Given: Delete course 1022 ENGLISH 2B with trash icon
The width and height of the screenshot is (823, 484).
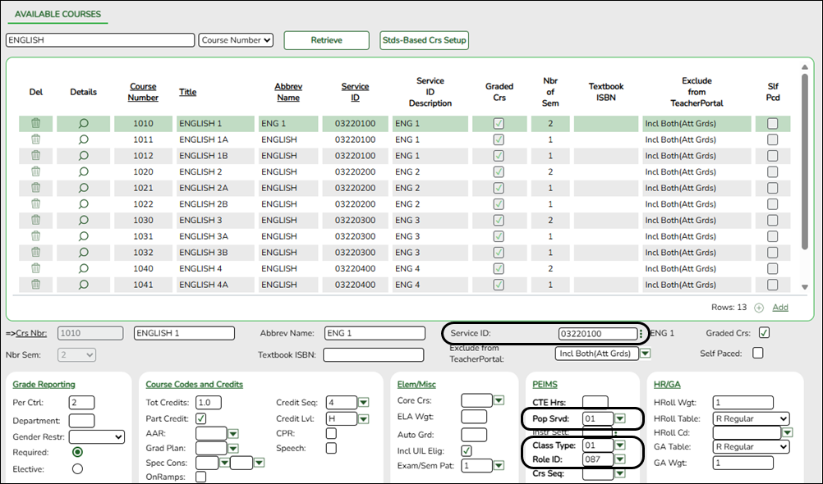Looking at the screenshot, I should coord(35,203).
